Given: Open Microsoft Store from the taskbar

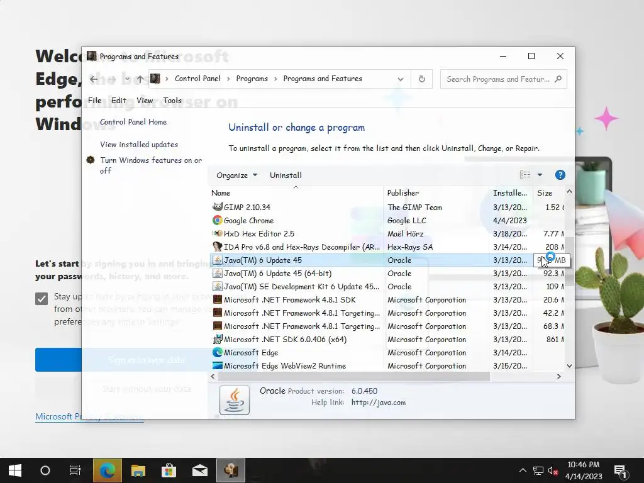Looking at the screenshot, I should tap(169, 470).
